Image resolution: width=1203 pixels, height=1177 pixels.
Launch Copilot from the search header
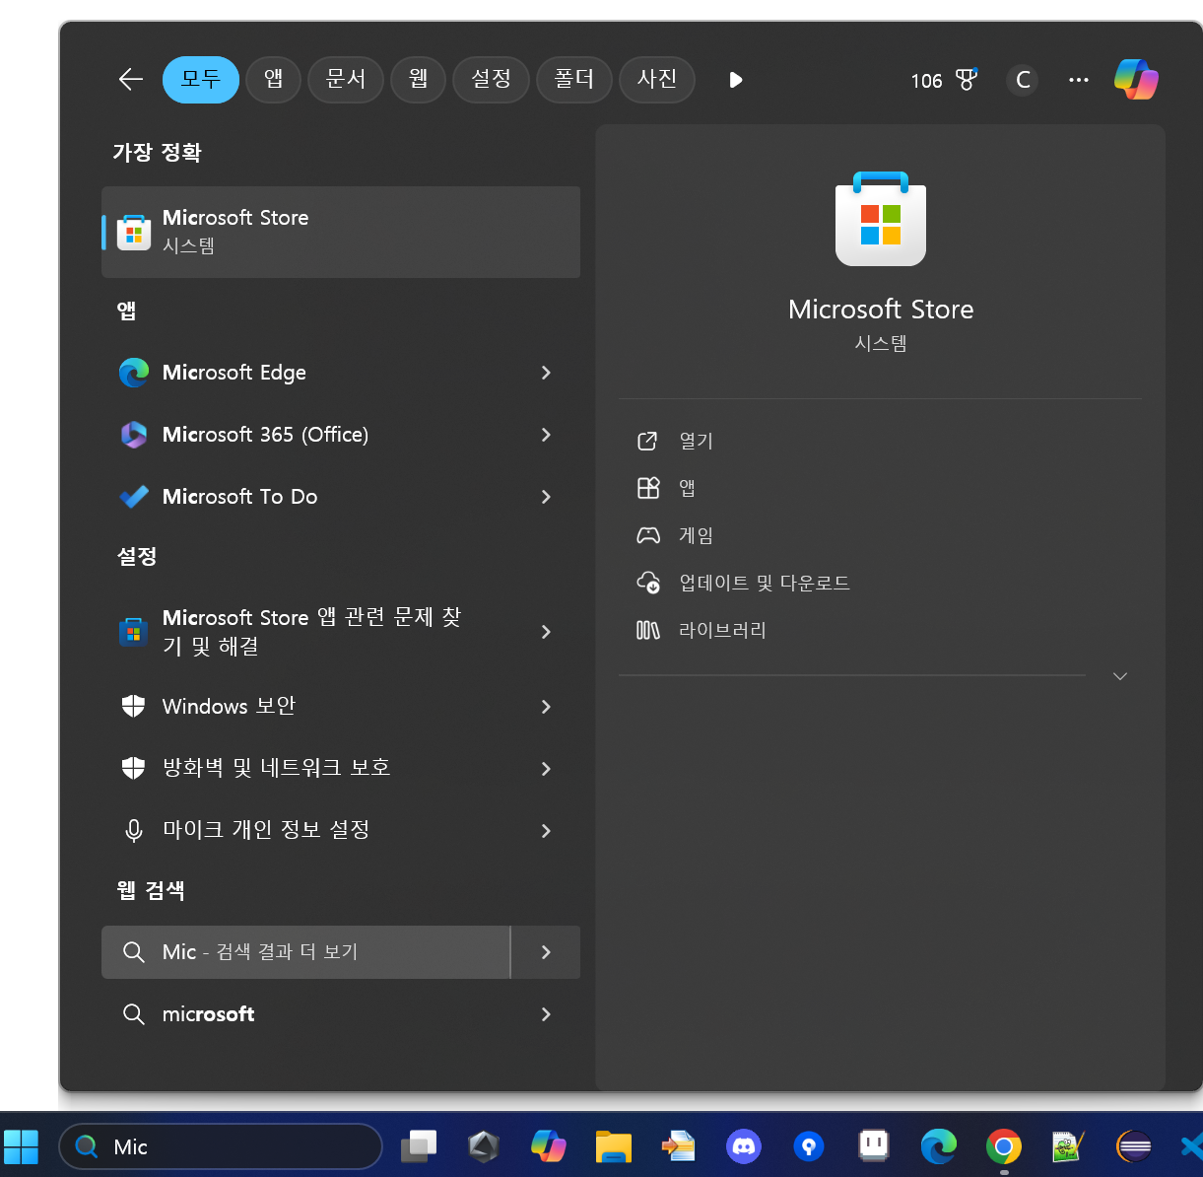(1136, 79)
